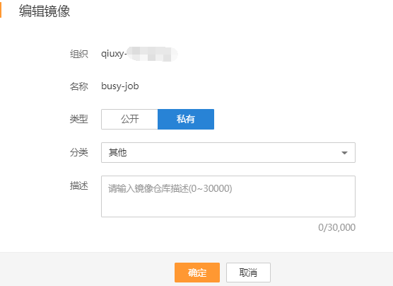The width and height of the screenshot is (393, 286).
Task: Click the 编辑镜像 dialog title
Action: (x=45, y=11)
